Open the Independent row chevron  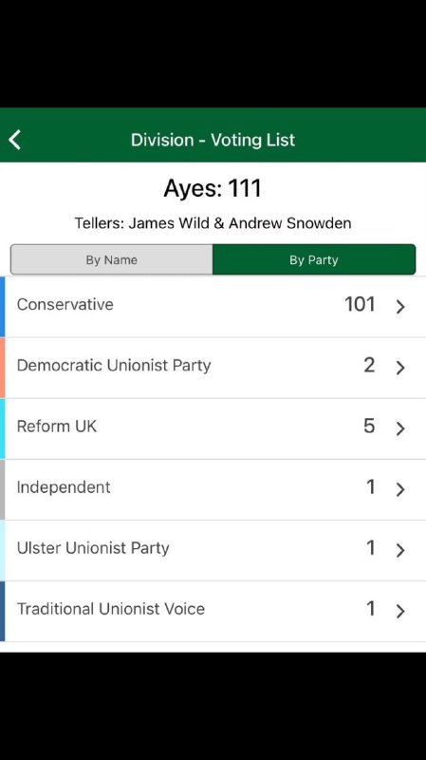click(400, 489)
